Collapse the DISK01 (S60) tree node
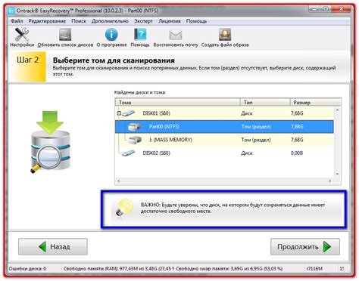 coord(119,113)
